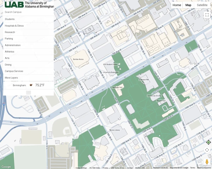Expand the Administration category
This screenshot has height=169, width=212.
click(x=28, y=45)
